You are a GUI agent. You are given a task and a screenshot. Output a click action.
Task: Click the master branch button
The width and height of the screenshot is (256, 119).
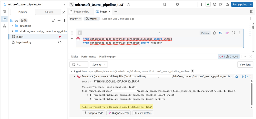(91, 19)
